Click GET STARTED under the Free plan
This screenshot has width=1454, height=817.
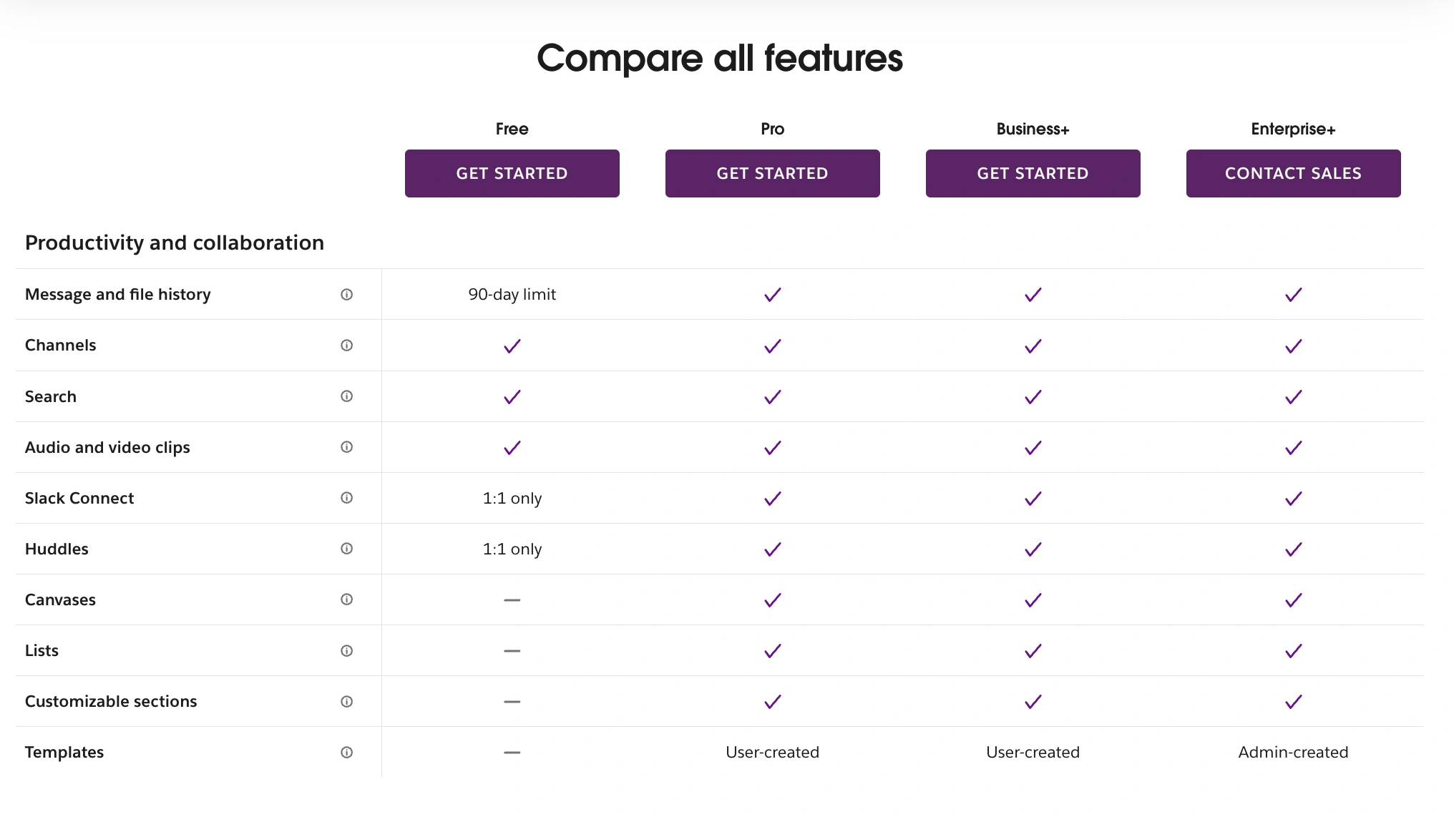(x=512, y=173)
